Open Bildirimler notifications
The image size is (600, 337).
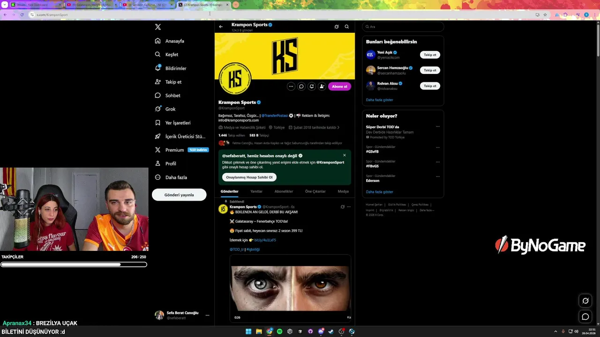pyautogui.click(x=171, y=68)
